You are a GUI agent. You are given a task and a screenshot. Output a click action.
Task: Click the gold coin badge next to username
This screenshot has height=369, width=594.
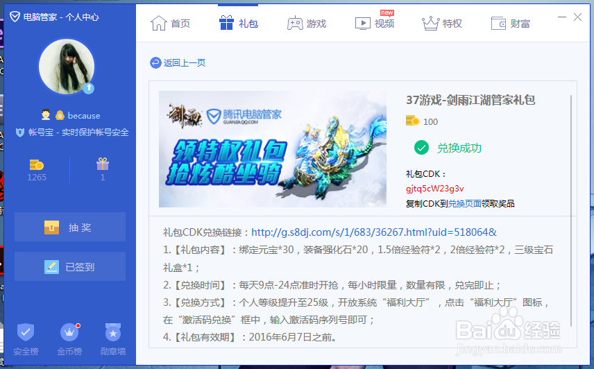pos(60,115)
